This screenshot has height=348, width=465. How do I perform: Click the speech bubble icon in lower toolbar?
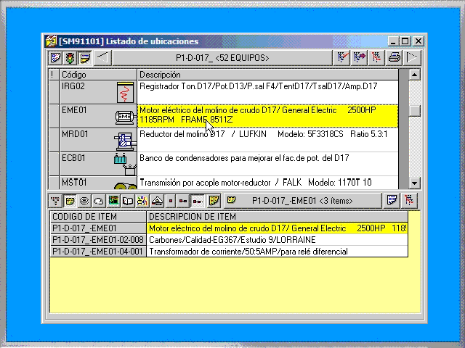click(99, 202)
